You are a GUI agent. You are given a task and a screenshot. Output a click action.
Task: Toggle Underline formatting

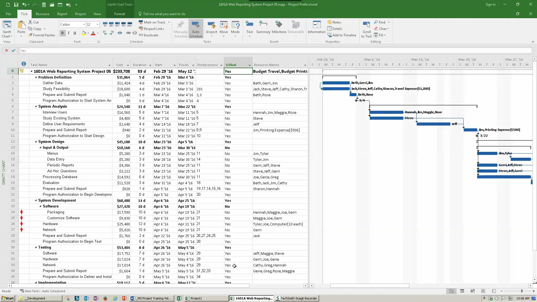(x=75, y=33)
